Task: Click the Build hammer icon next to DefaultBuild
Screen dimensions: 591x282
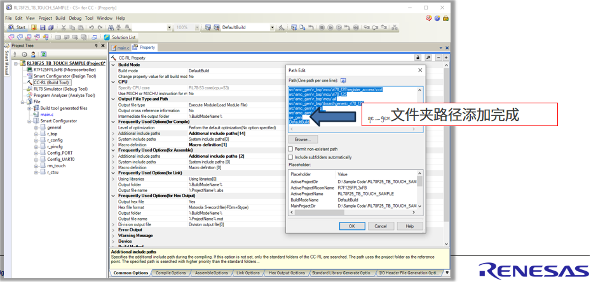Action: [281, 27]
